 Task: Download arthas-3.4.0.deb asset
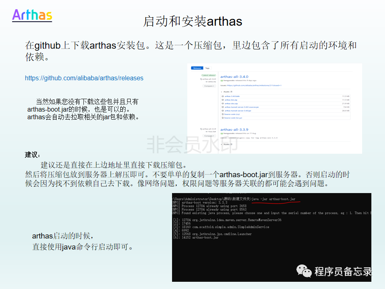pyautogui.click(x=232, y=96)
